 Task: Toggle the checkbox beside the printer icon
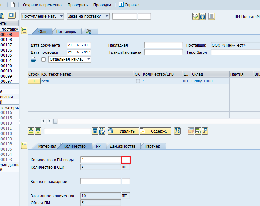(x=43, y=60)
